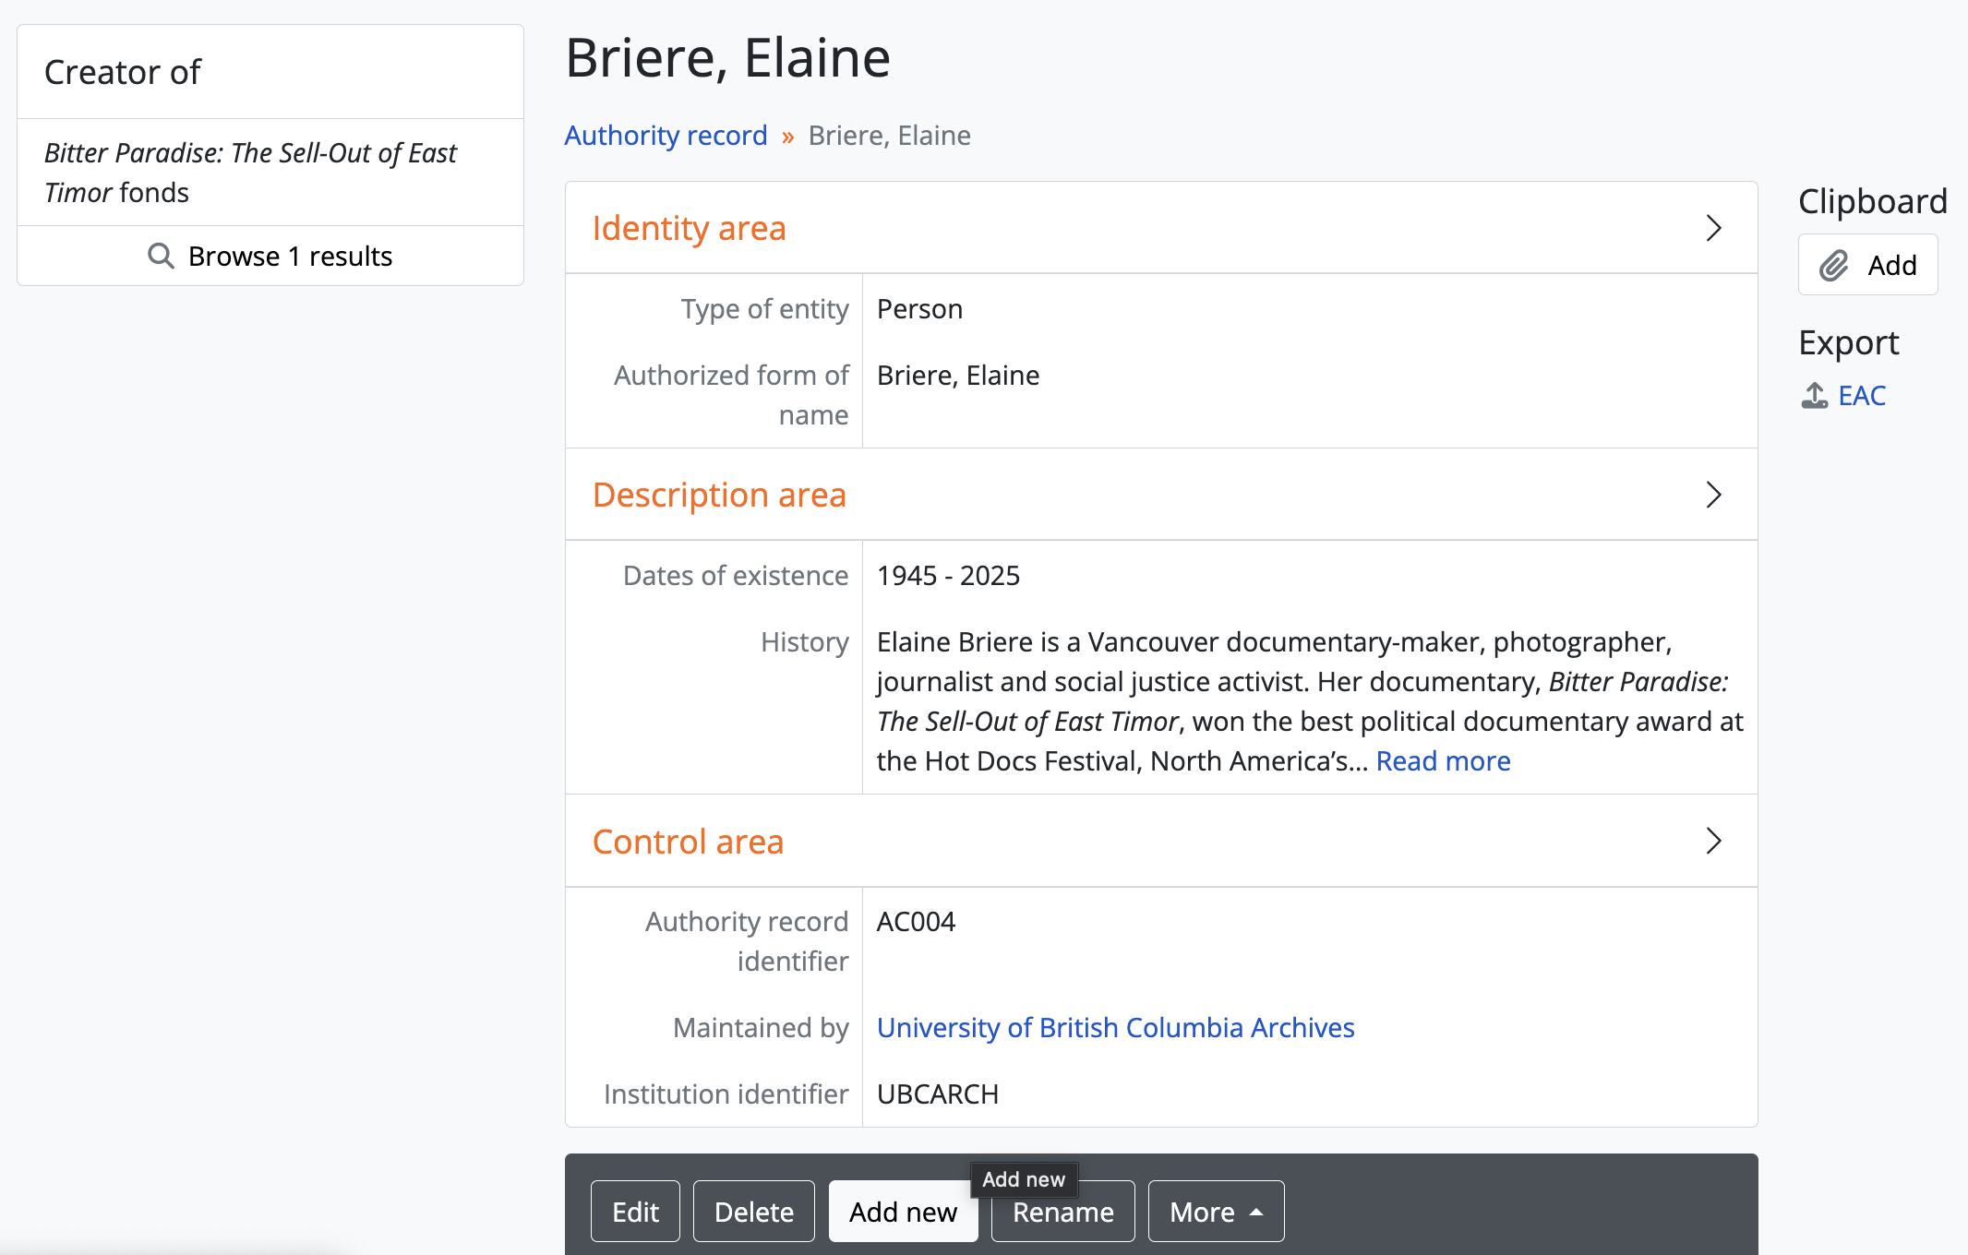Toggle the Control area chevron
The width and height of the screenshot is (1968, 1255).
pyautogui.click(x=1713, y=841)
